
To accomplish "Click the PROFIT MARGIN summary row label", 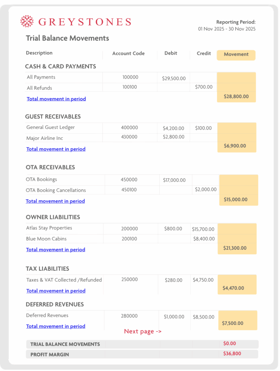I will 50,354.
